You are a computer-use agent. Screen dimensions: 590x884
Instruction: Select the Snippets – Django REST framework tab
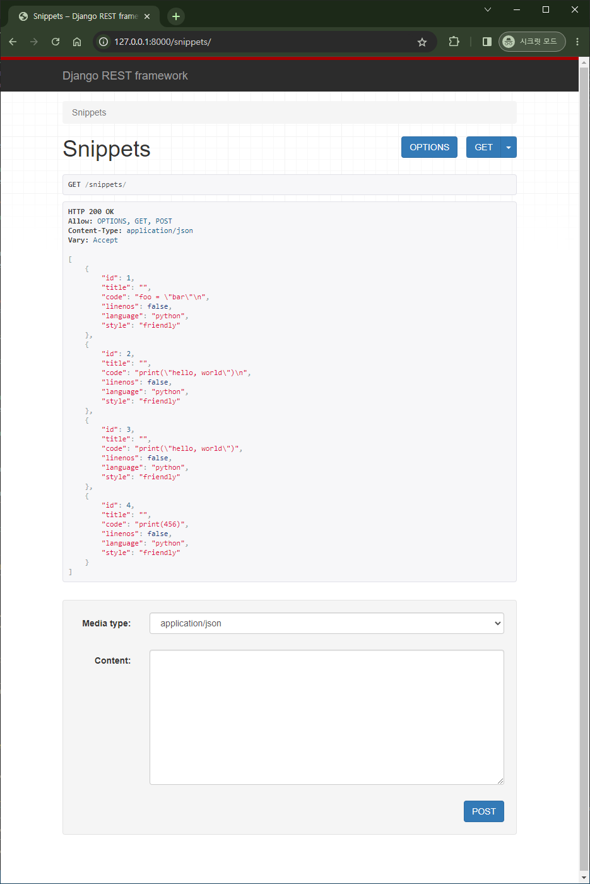coord(85,16)
